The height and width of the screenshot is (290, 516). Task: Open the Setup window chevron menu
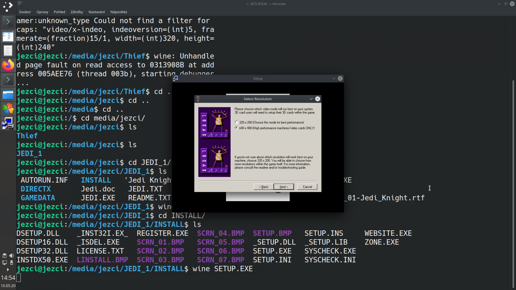[333, 78]
